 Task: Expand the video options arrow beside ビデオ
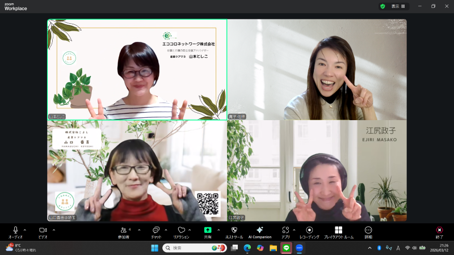(54, 230)
